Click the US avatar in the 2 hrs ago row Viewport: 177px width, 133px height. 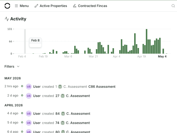[29, 87]
